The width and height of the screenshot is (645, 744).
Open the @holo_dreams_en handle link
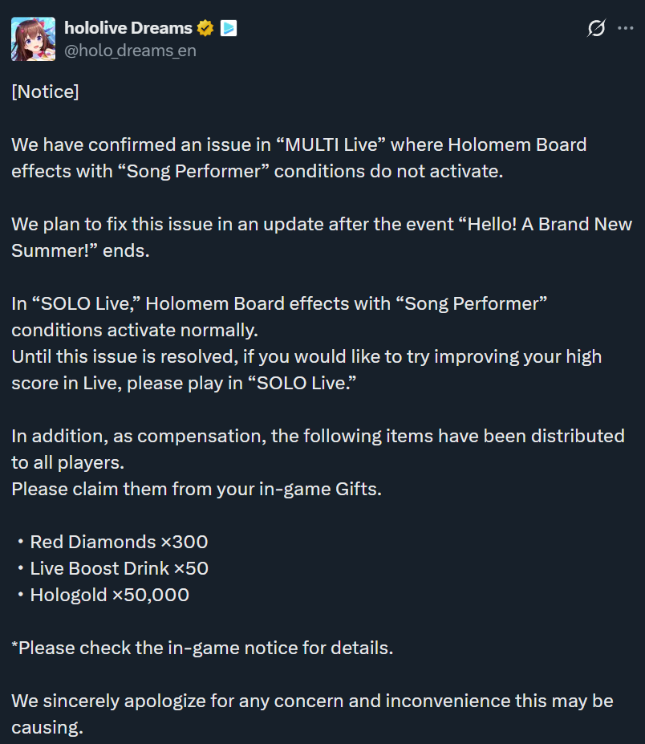[130, 51]
